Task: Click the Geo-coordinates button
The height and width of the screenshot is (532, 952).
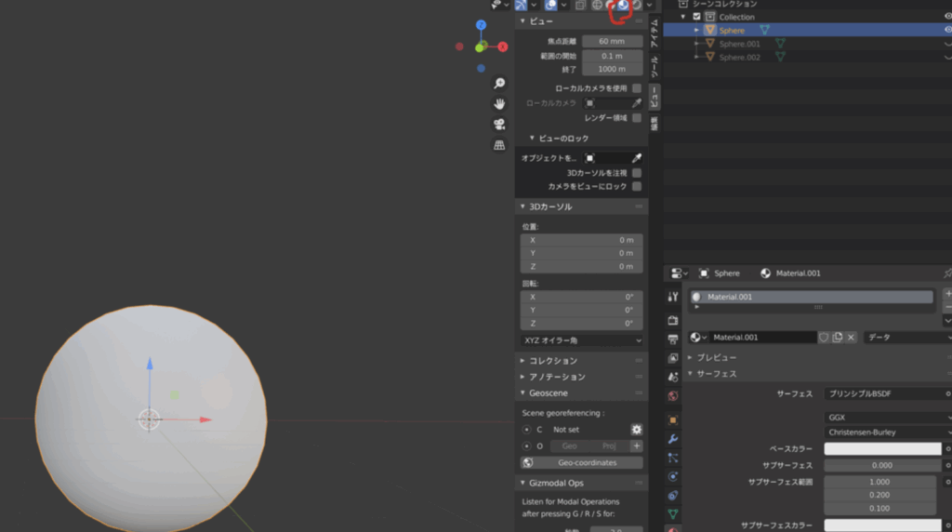Action: [582, 462]
